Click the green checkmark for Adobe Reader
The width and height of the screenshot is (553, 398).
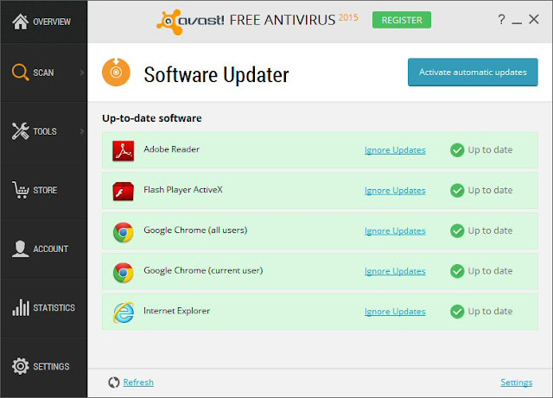click(457, 150)
